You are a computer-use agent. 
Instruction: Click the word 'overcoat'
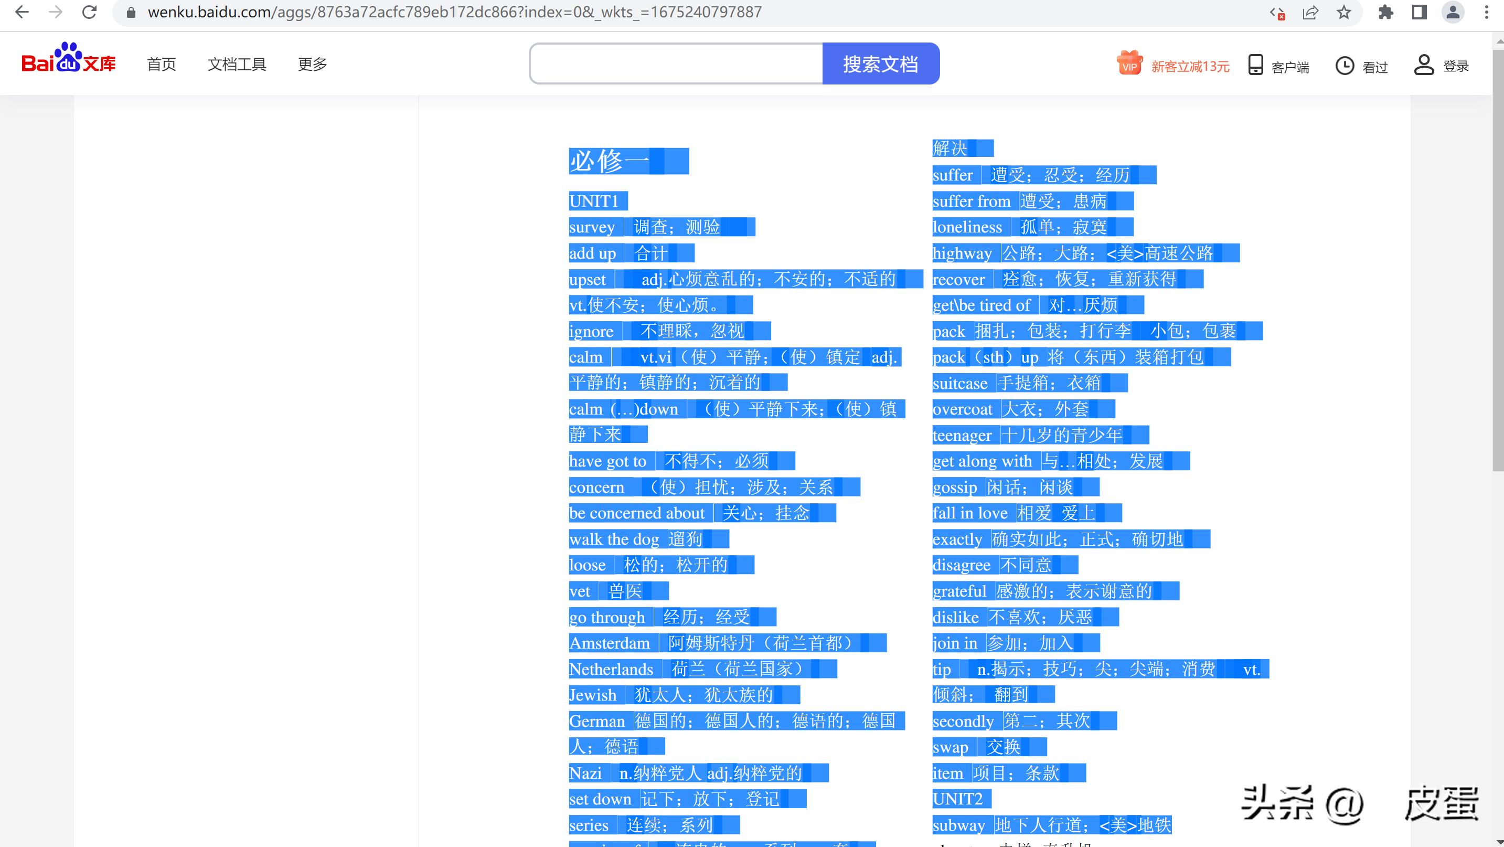(962, 409)
